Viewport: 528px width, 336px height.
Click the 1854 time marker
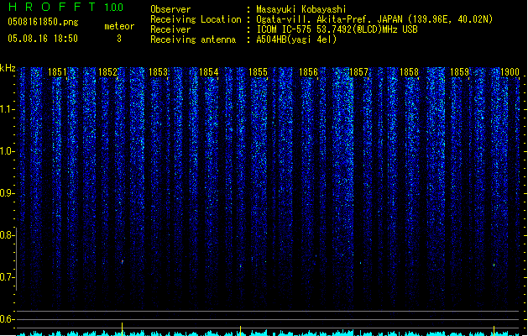click(208, 72)
